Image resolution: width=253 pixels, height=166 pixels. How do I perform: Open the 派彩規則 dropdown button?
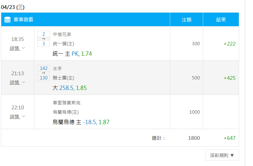pyautogui.click(x=222, y=155)
